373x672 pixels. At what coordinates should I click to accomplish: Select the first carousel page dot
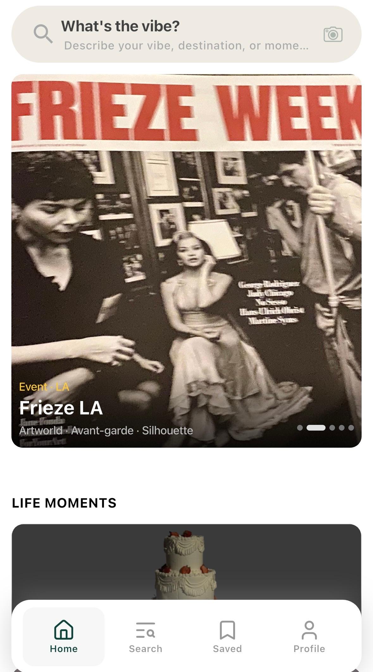click(x=300, y=428)
